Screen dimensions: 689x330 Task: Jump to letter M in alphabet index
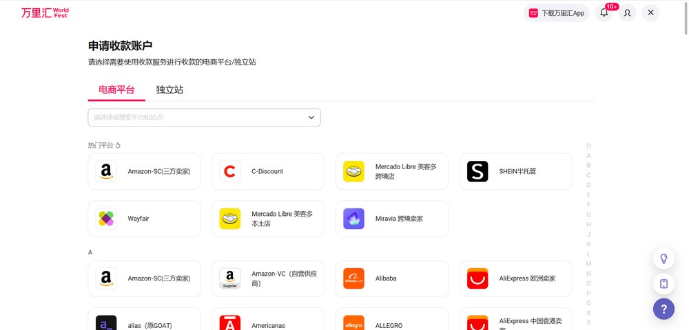coord(588,264)
